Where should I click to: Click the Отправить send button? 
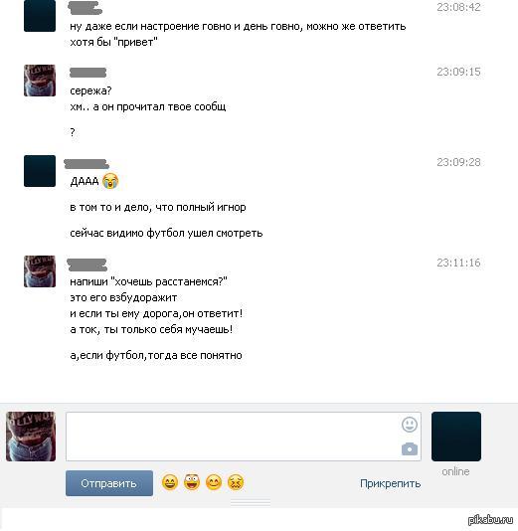click(x=109, y=483)
